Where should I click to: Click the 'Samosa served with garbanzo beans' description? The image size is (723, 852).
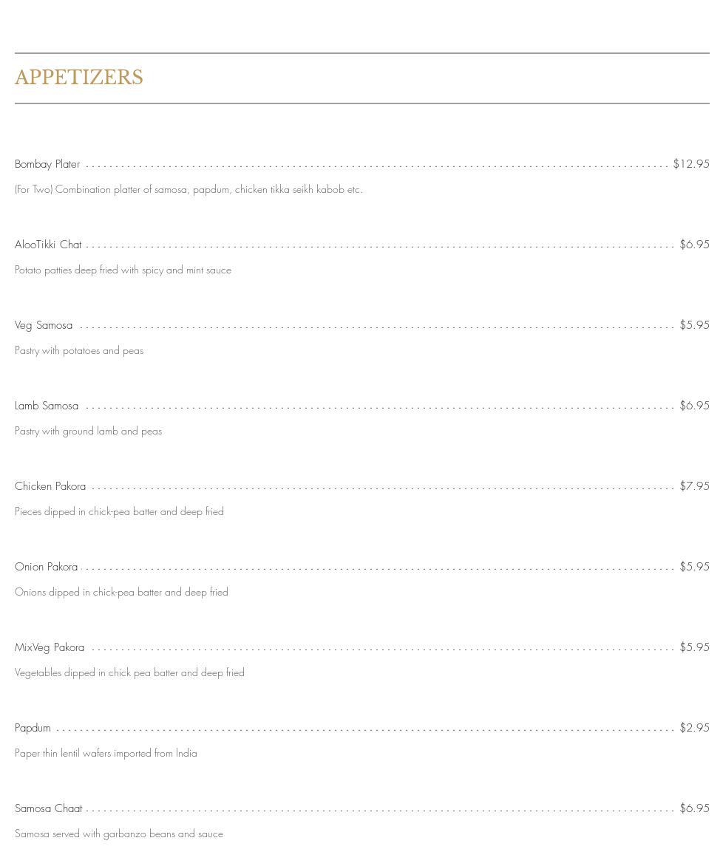(119, 834)
